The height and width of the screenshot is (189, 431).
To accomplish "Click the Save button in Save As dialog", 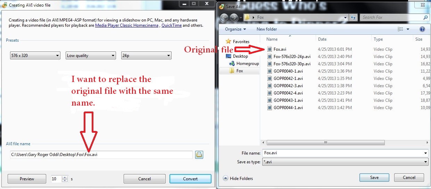I will point(374,178).
